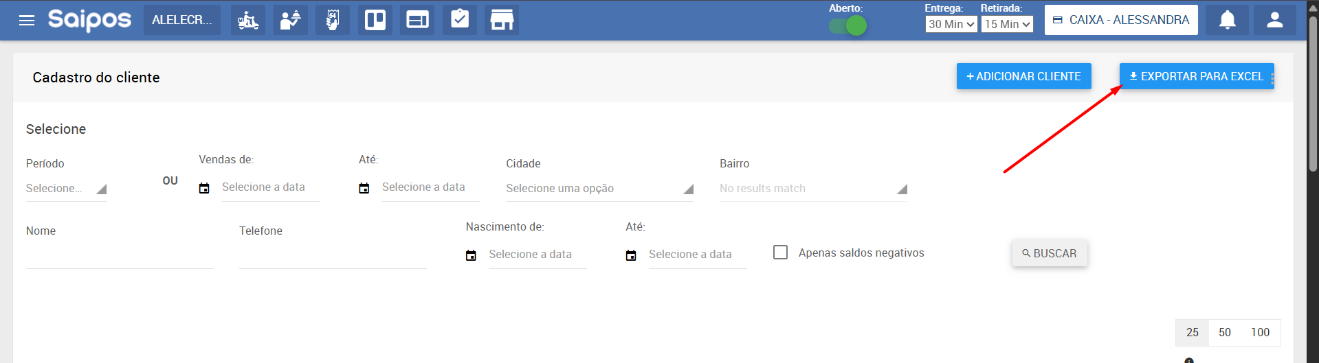Click Adicionar Cliente button
The height and width of the screenshot is (363, 1319).
(x=1023, y=77)
